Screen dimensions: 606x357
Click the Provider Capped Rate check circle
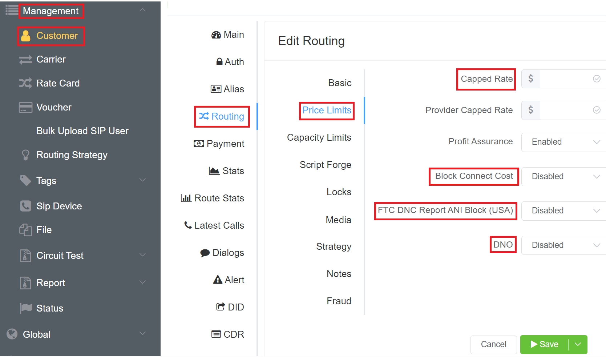597,110
